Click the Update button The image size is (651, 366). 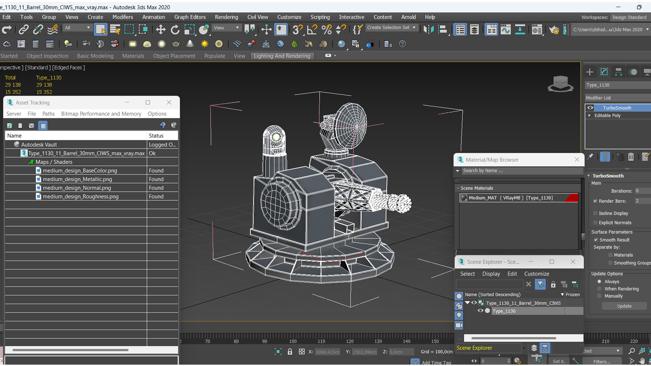(x=624, y=306)
